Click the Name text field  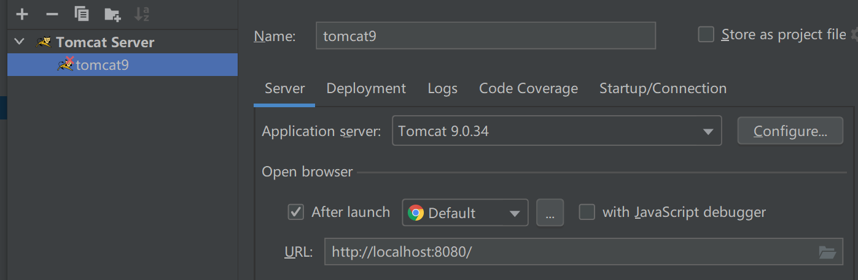click(x=485, y=36)
